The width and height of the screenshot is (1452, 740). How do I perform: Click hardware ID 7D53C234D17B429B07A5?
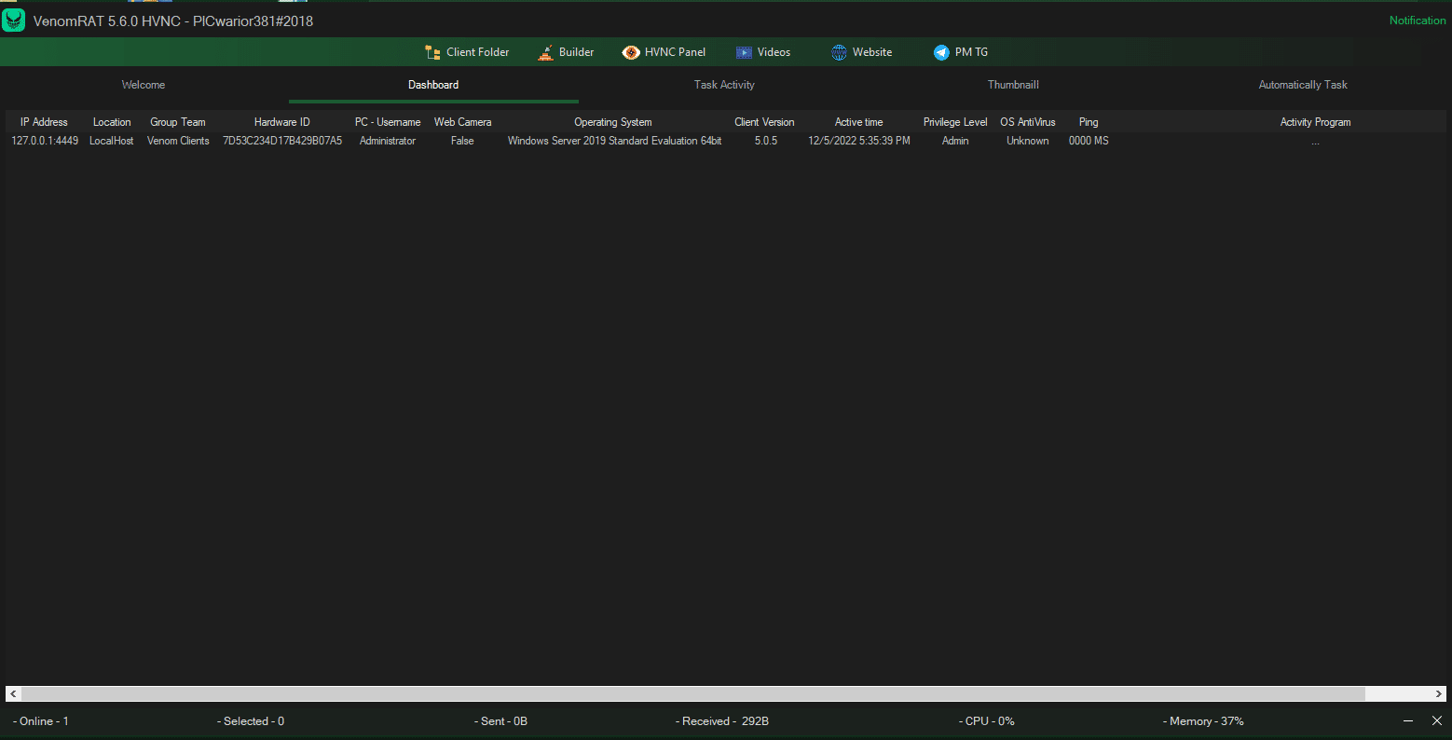(x=282, y=141)
